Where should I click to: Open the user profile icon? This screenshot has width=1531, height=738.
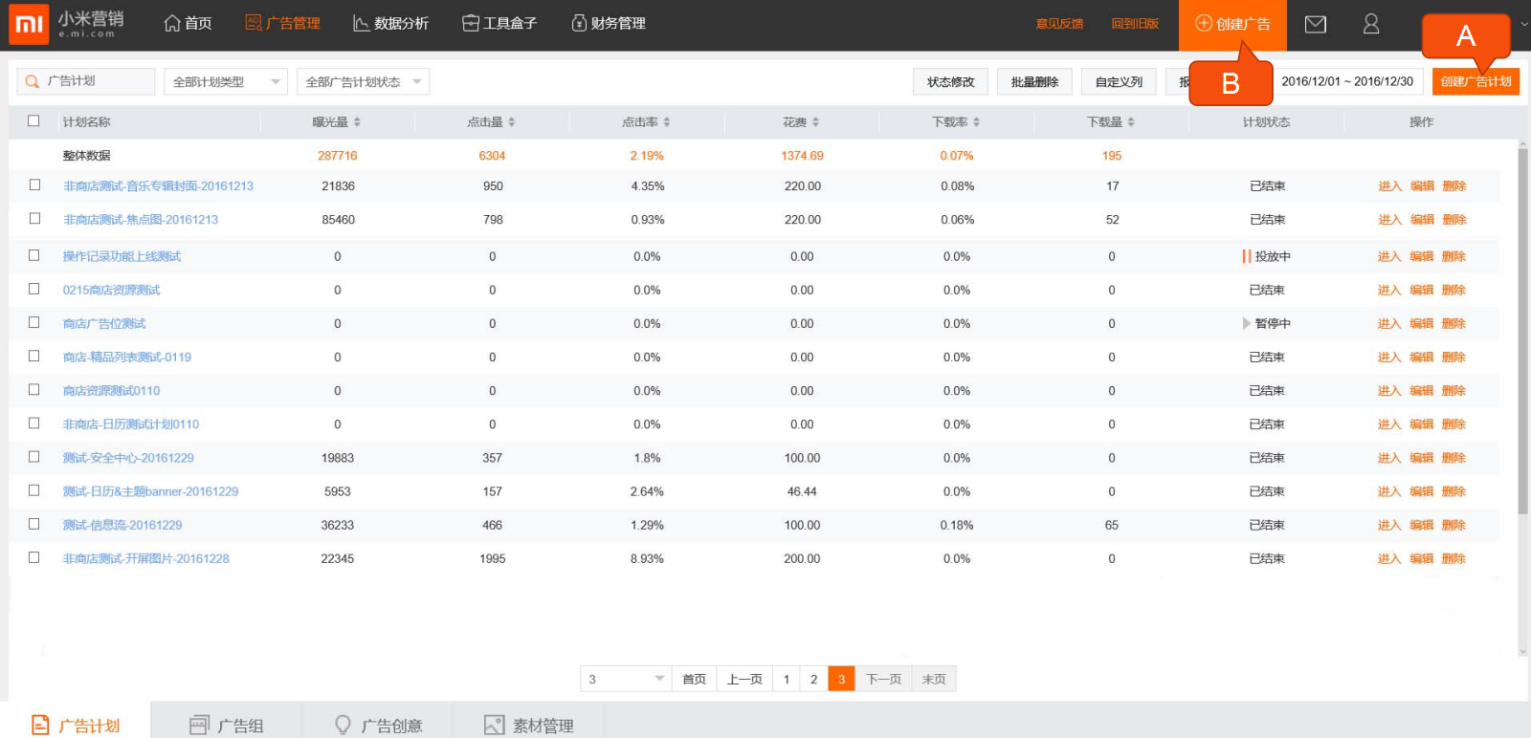1370,24
